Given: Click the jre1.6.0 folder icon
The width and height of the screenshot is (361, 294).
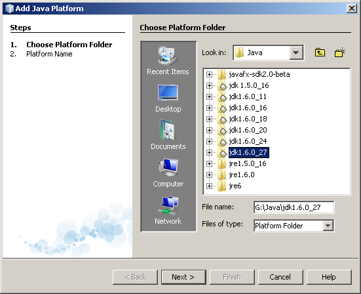Looking at the screenshot, I should coord(221,175).
